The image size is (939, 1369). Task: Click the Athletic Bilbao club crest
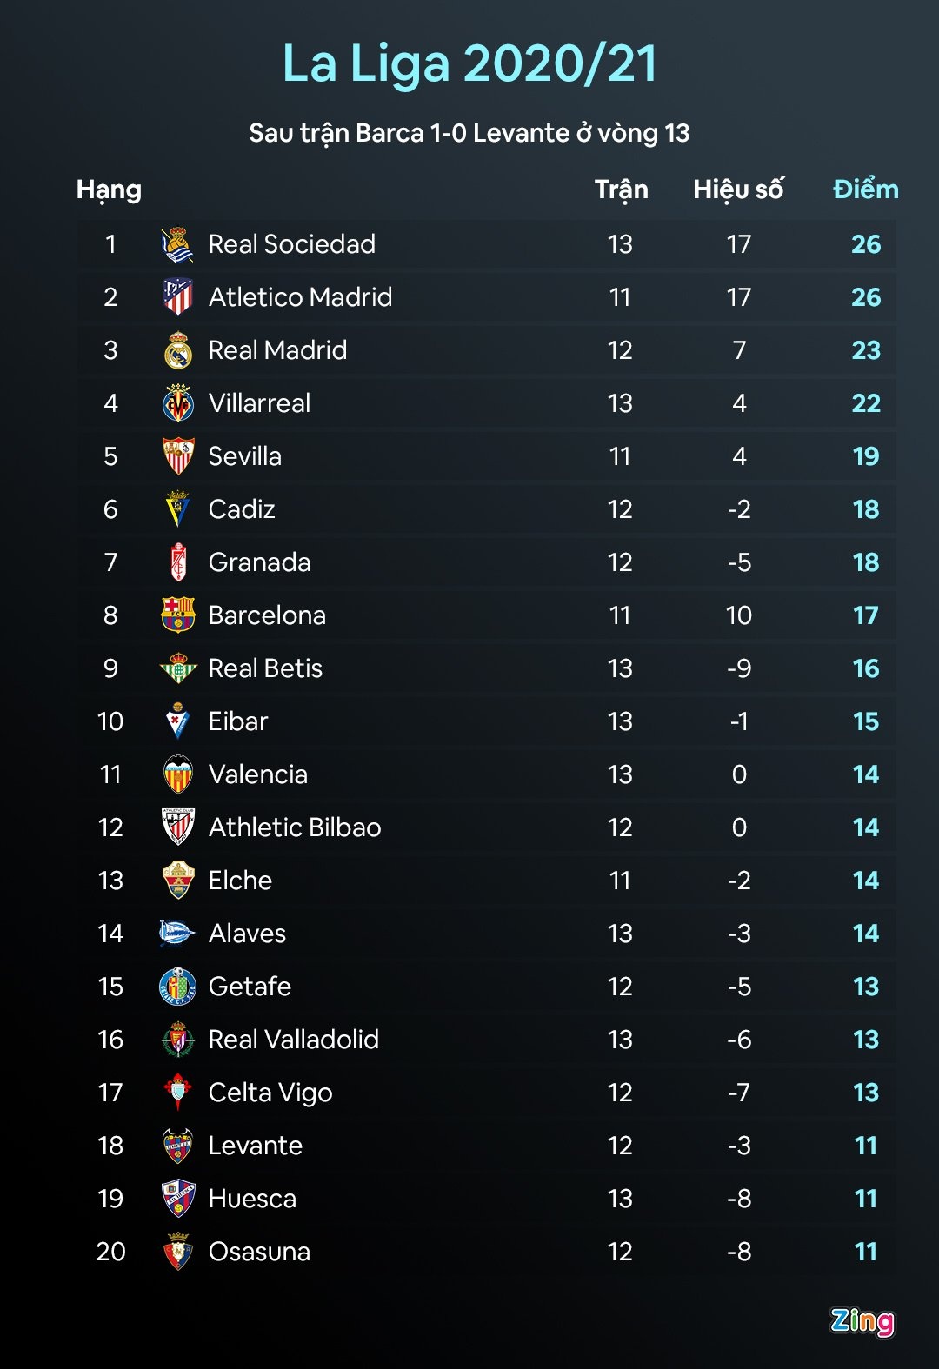pyautogui.click(x=178, y=827)
